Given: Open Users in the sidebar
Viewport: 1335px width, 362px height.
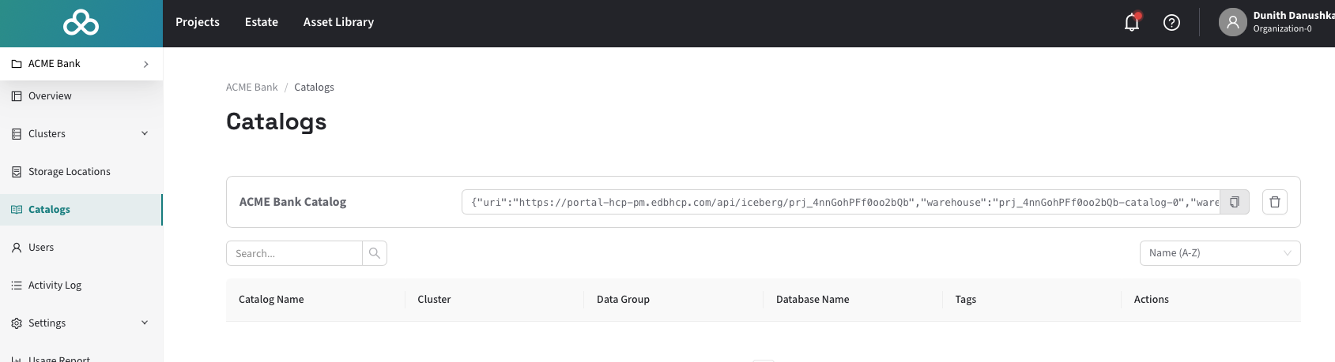Looking at the screenshot, I should [81, 248].
